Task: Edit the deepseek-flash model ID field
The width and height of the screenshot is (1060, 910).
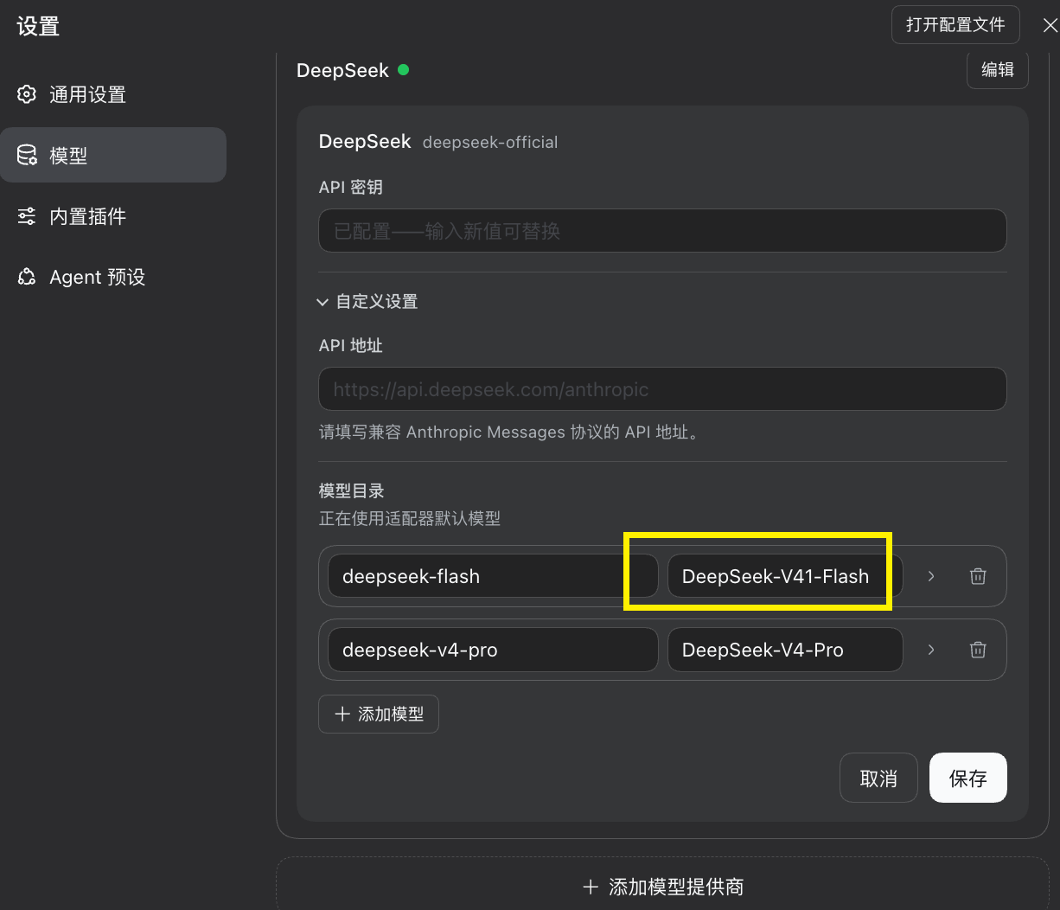Action: (493, 576)
